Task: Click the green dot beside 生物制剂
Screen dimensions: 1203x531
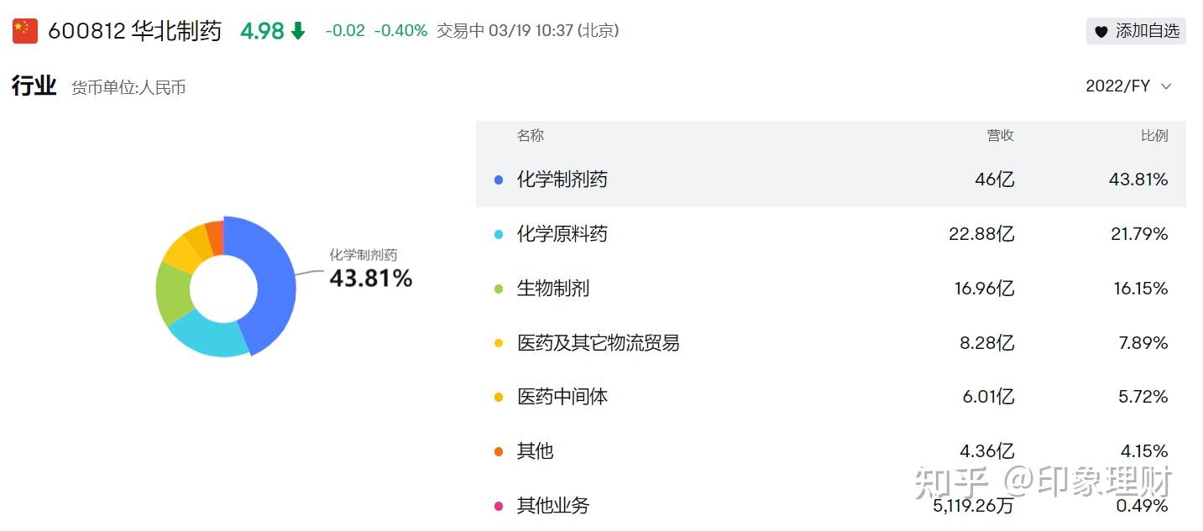Action: pyautogui.click(x=499, y=289)
